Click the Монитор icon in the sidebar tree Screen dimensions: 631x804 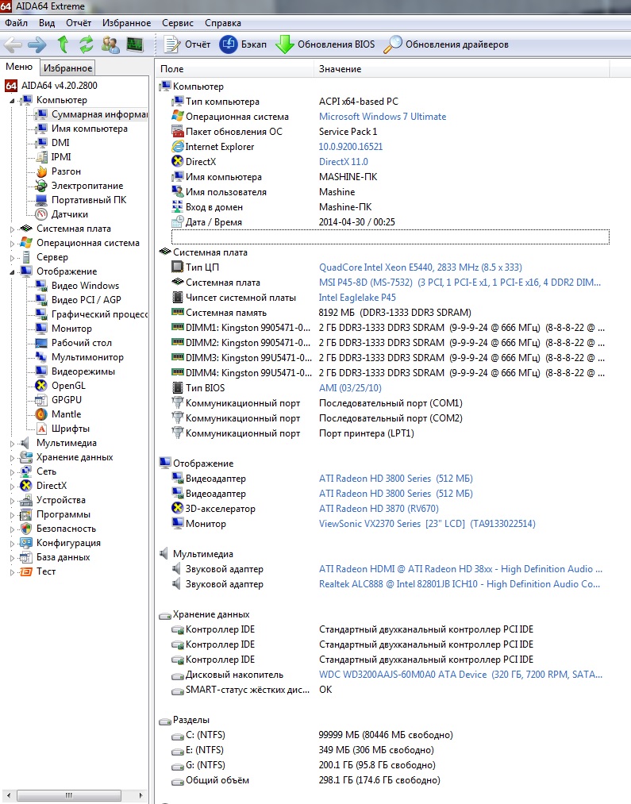tap(41, 329)
